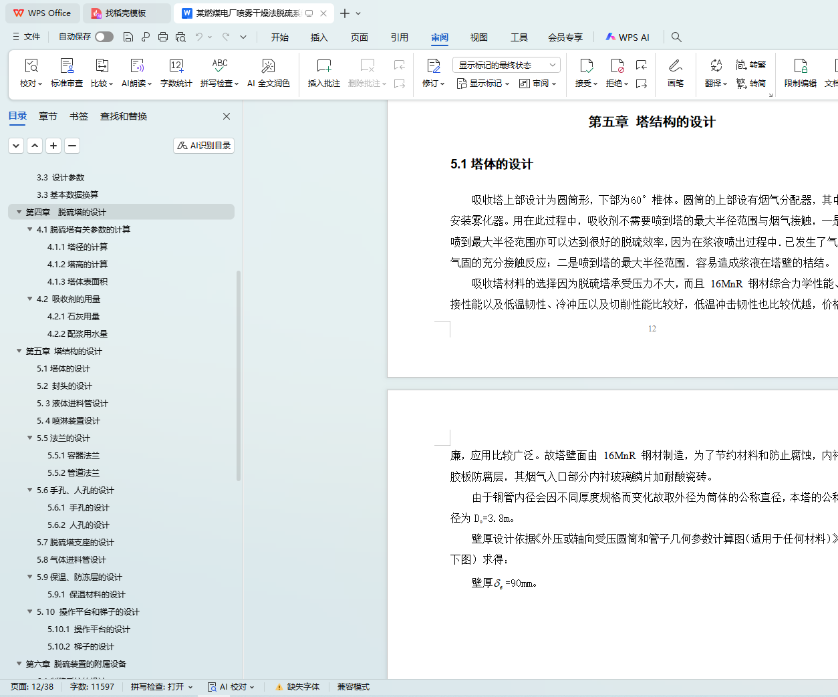The image size is (838, 697).
Task: Collapse 5.6 手孔、人孔的设计 node
Action: click(x=29, y=490)
